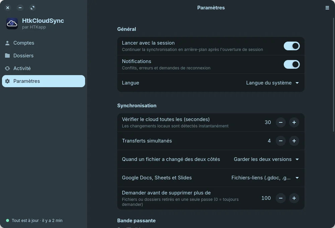
Task: Open the hamburger menu icon
Action: (x=327, y=8)
